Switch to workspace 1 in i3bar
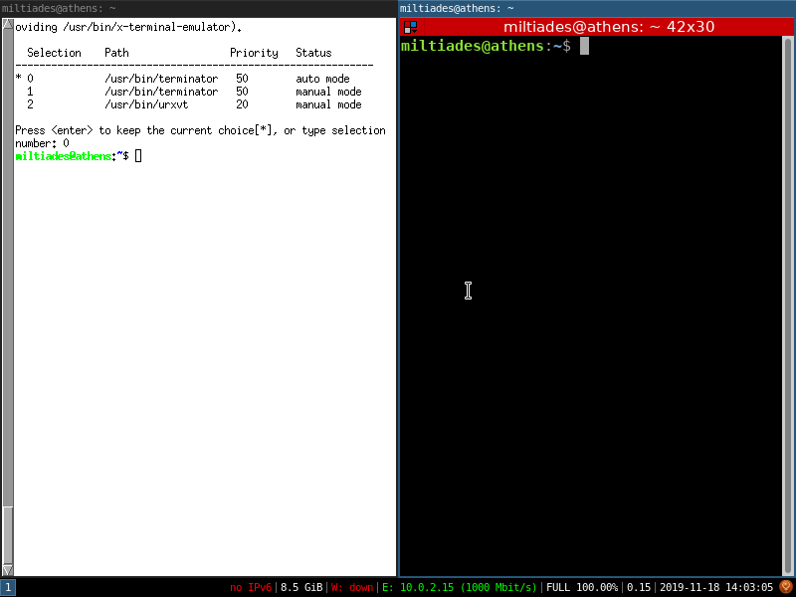Image resolution: width=796 pixels, height=597 pixels. pyautogui.click(x=8, y=587)
